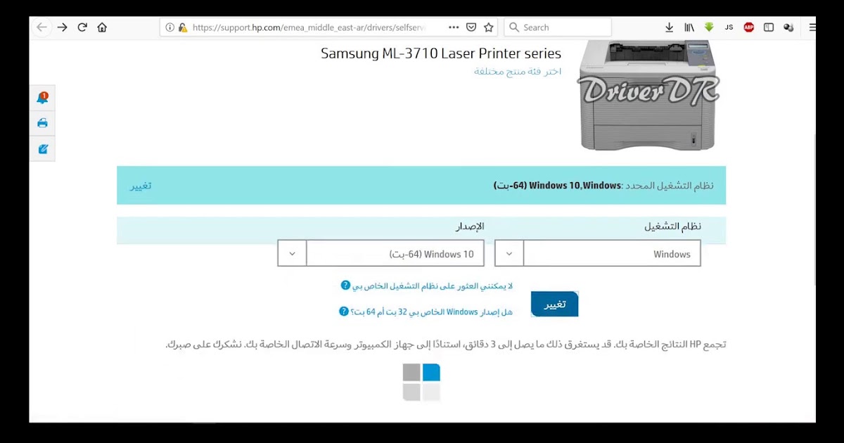Click the green download extension icon

709,27
